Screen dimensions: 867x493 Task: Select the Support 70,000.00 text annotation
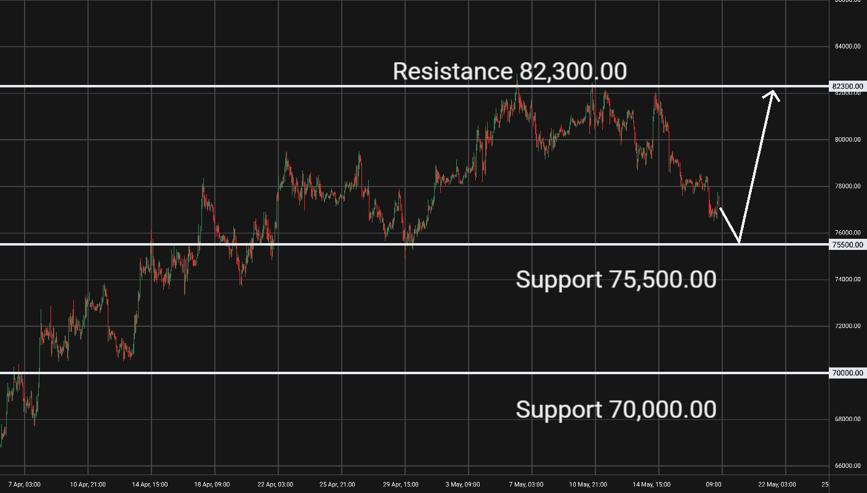[616, 409]
